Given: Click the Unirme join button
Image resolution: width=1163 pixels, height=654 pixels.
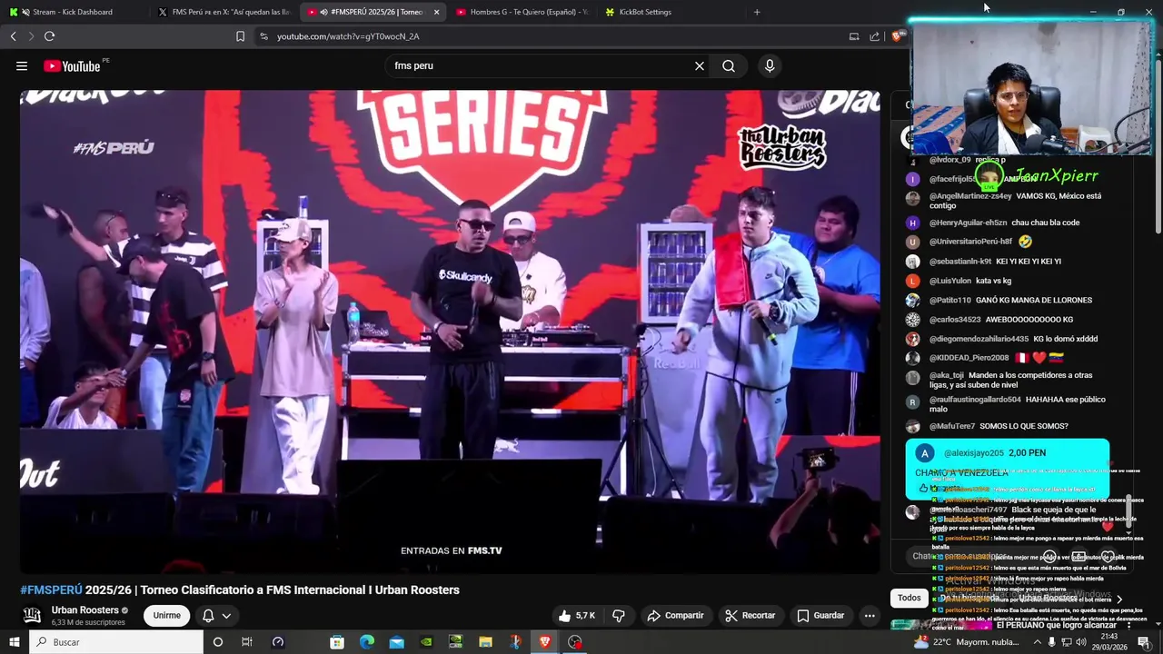Looking at the screenshot, I should (x=166, y=616).
